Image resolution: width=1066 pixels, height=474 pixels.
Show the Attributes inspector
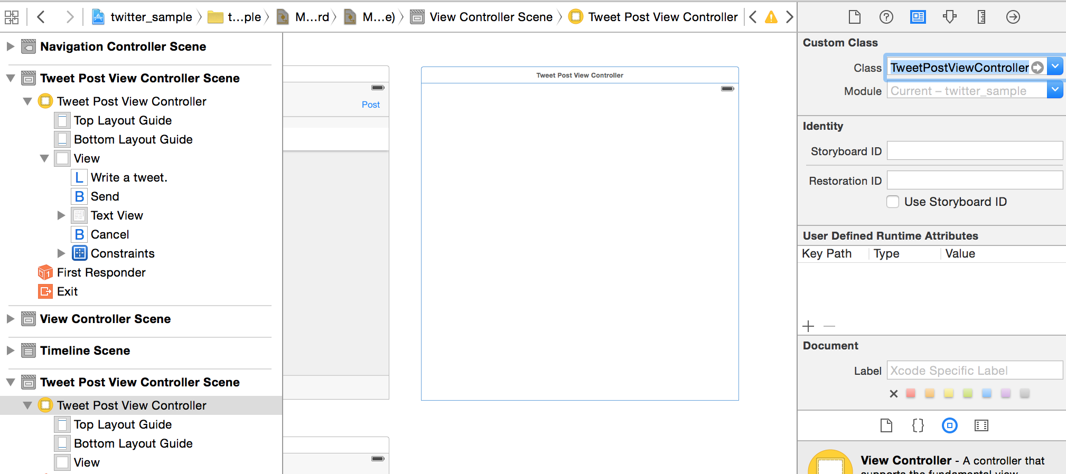click(950, 17)
